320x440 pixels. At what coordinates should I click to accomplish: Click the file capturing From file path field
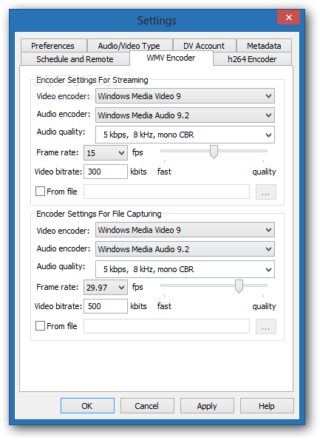(166, 326)
